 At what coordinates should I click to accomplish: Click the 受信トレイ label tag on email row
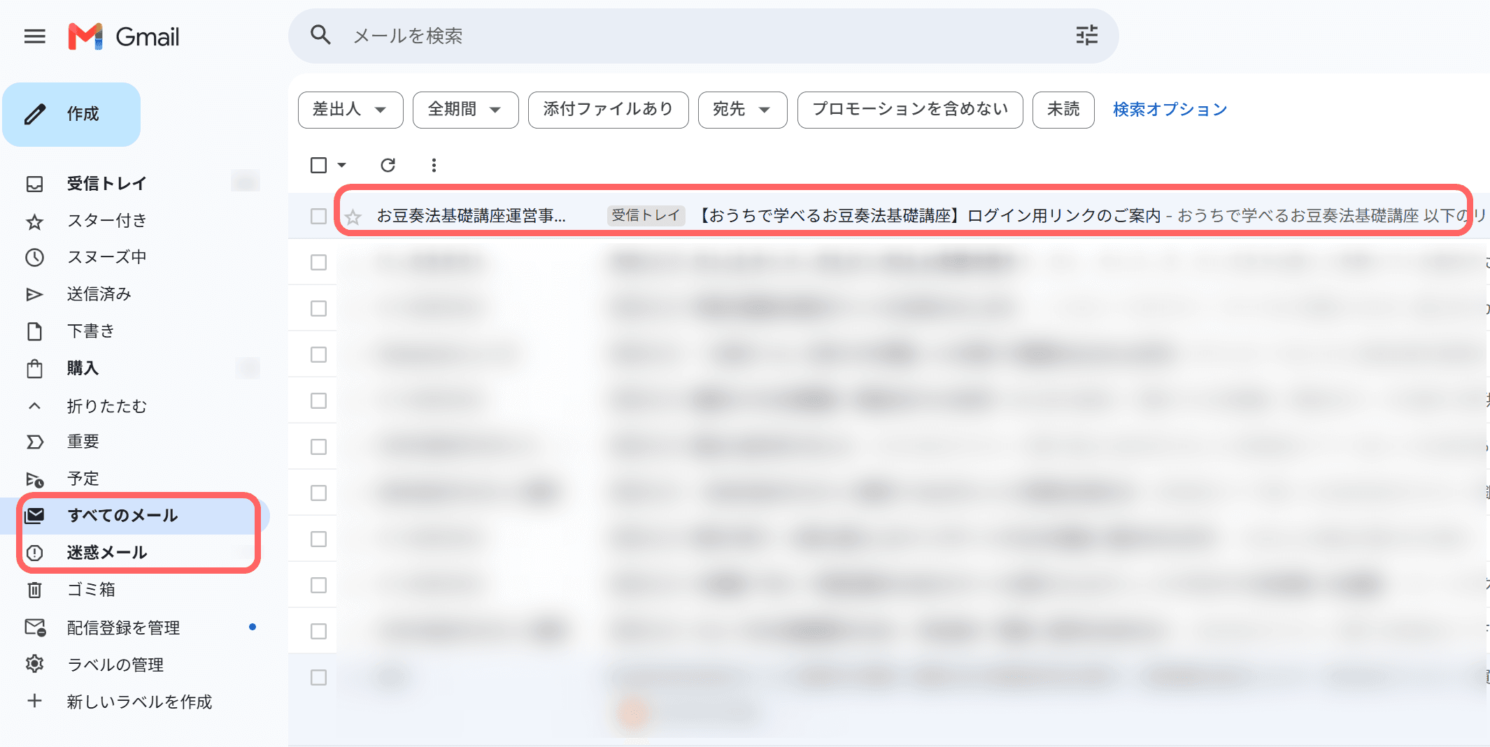click(x=646, y=216)
